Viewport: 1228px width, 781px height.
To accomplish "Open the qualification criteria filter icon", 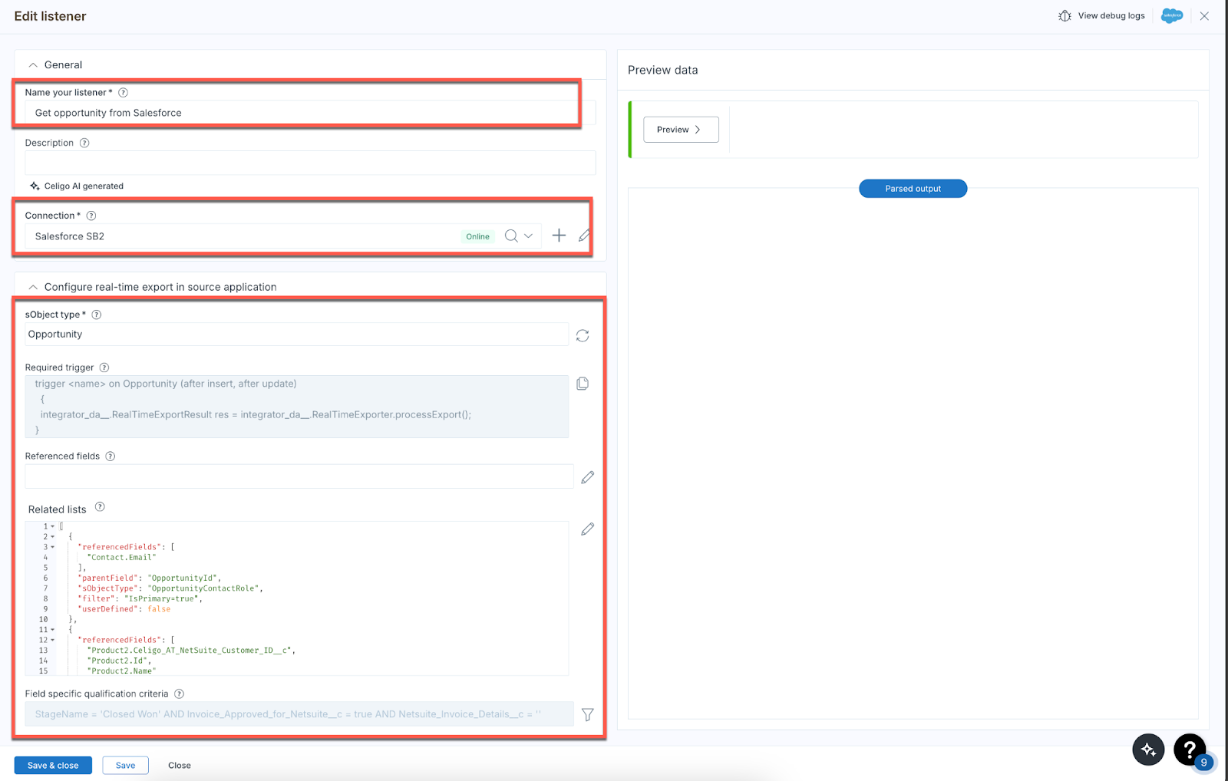I will tap(588, 714).
